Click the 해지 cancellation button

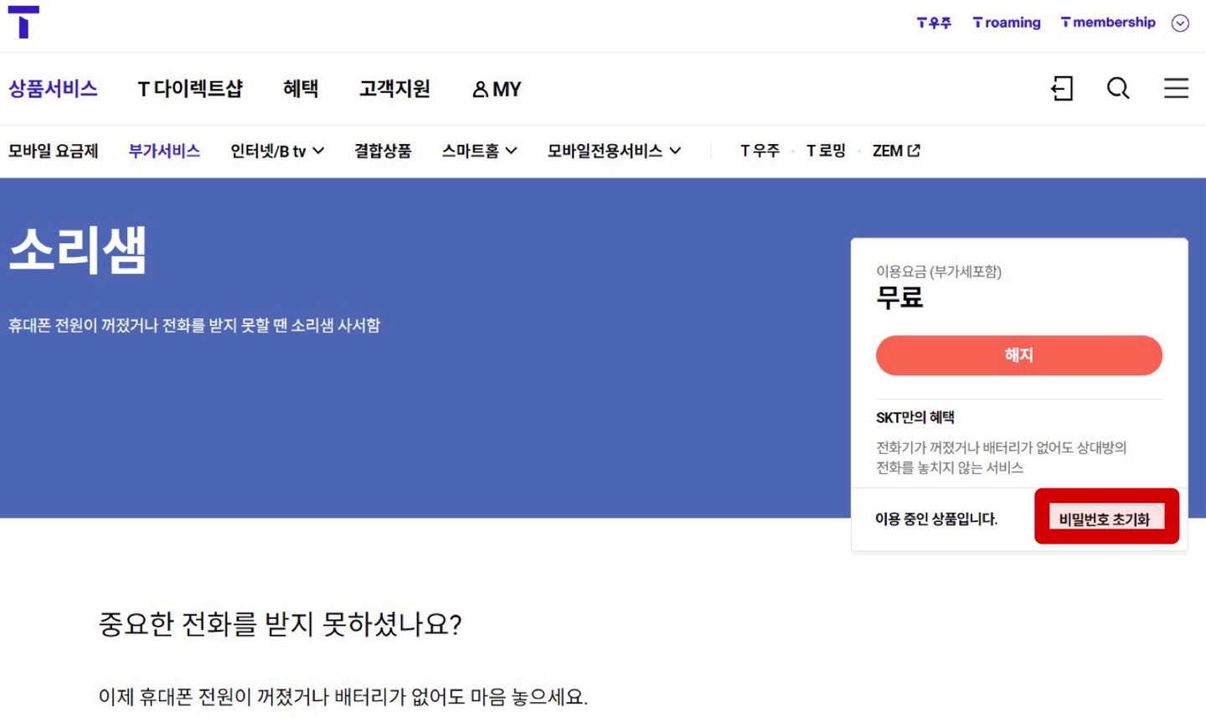[1018, 355]
